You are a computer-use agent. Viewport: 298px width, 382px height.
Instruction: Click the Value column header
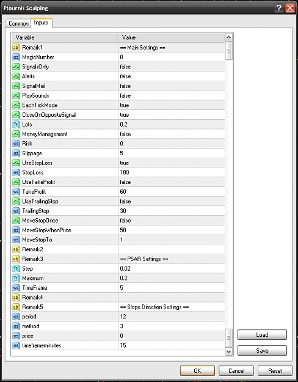[172, 37]
